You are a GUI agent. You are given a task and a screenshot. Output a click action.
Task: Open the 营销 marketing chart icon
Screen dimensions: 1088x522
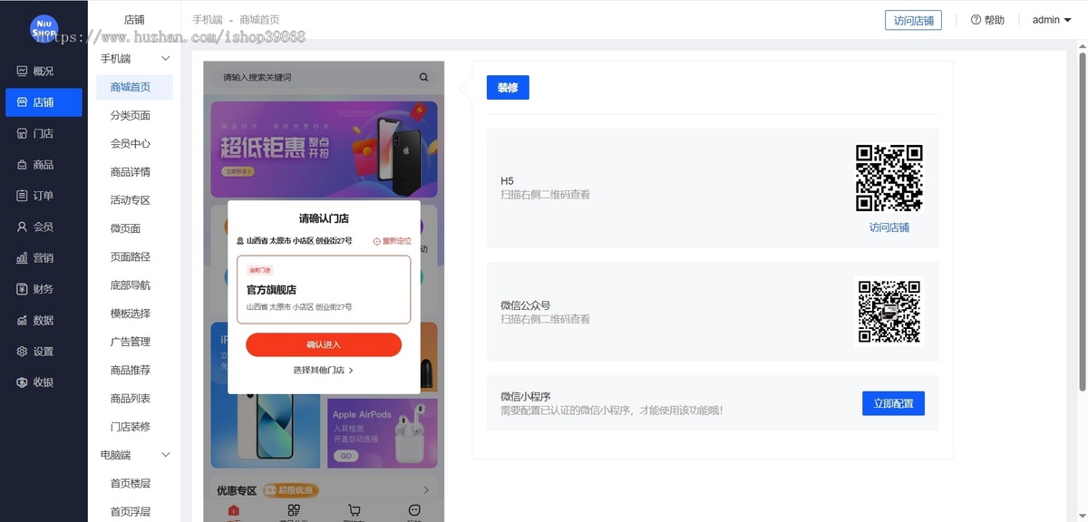point(23,258)
